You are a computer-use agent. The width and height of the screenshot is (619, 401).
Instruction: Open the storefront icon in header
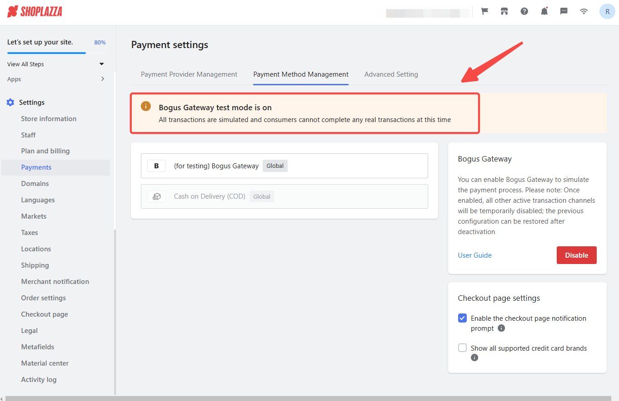pos(504,11)
